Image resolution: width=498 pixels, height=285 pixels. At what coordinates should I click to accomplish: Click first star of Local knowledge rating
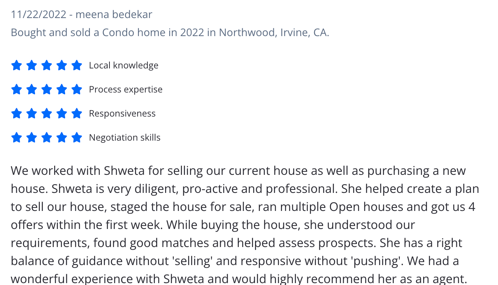pos(17,65)
